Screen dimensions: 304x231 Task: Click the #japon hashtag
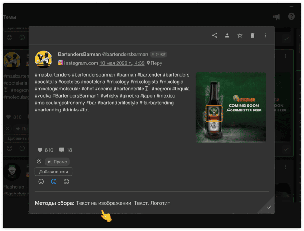148,96
